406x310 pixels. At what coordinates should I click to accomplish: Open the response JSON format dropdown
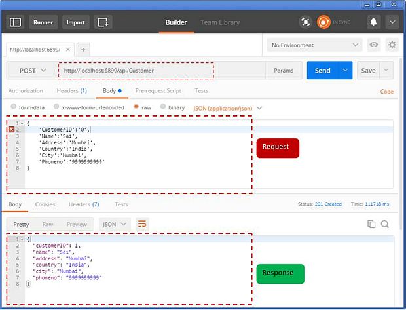114,224
